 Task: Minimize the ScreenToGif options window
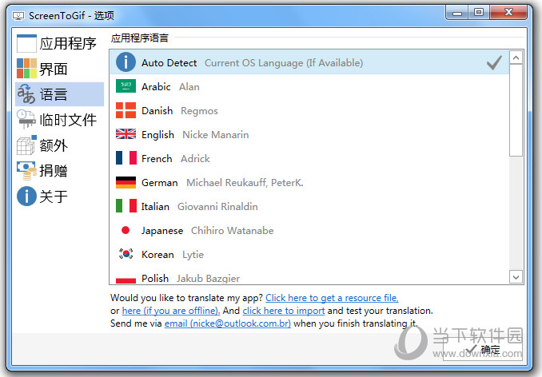(x=457, y=13)
